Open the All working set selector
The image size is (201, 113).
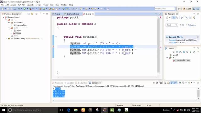click(x=183, y=25)
